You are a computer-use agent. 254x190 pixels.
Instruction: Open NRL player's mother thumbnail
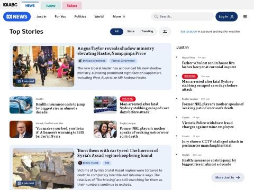point(105,129)
